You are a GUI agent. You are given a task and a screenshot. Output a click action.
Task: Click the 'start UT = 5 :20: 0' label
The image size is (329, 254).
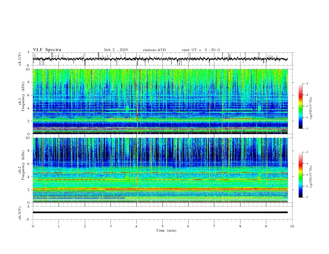click(x=201, y=50)
